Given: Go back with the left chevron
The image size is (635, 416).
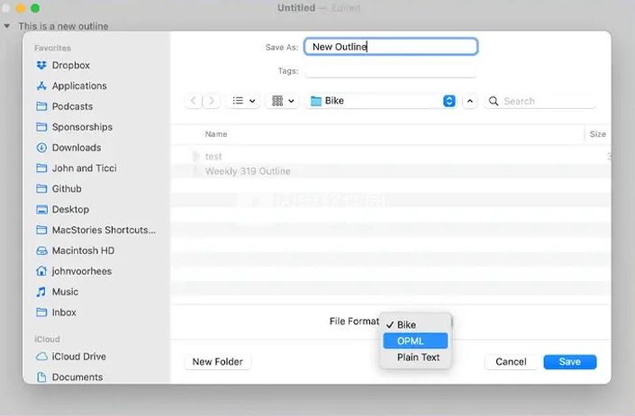Looking at the screenshot, I should click(194, 101).
